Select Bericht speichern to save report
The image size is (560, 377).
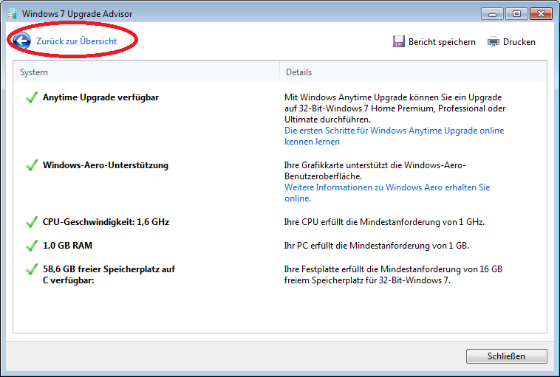(x=442, y=42)
